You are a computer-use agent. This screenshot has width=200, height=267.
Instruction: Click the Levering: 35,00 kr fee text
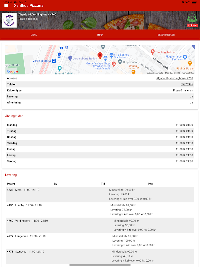(x=124, y=225)
